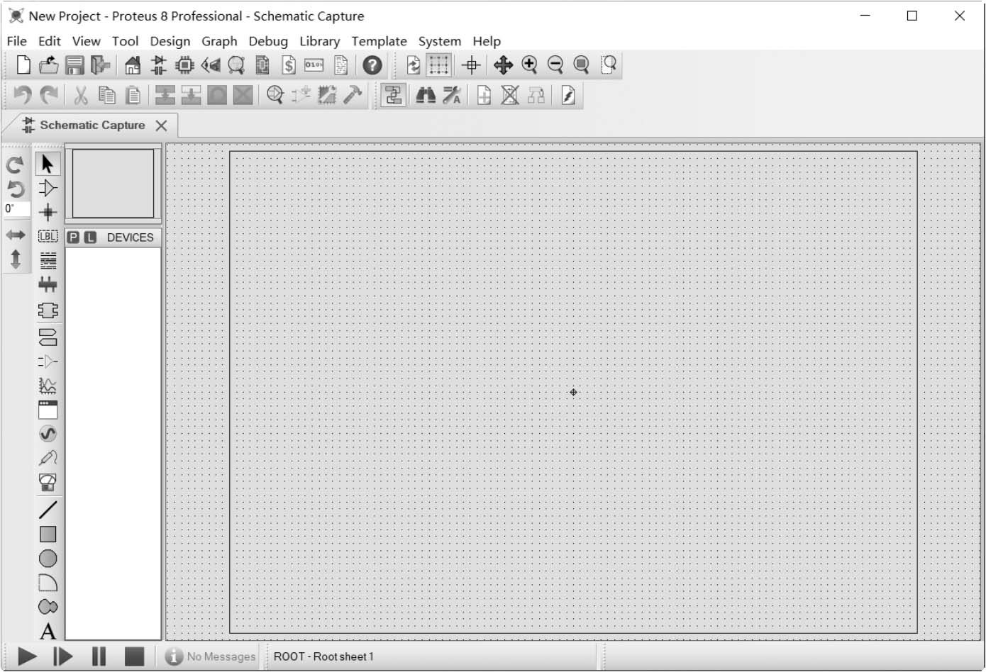Screen dimensions: 986x672
Task: Open search and tag binoculars tool
Action: click(x=426, y=94)
